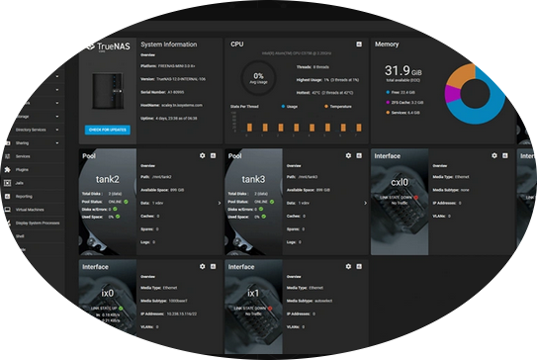Image resolution: width=537 pixels, height=360 pixels.
Task: Click the HostName line in System Information
Action: tap(171, 105)
